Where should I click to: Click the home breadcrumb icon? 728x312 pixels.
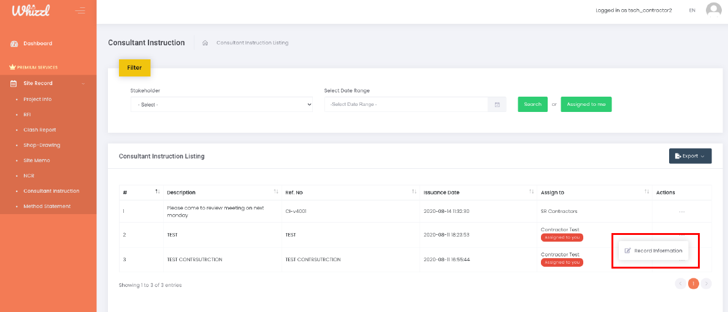tap(205, 43)
